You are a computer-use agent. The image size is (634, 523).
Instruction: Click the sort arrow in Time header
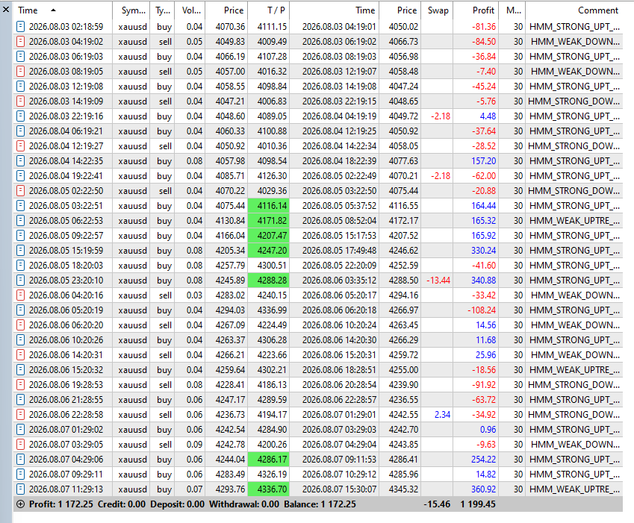(x=53, y=10)
